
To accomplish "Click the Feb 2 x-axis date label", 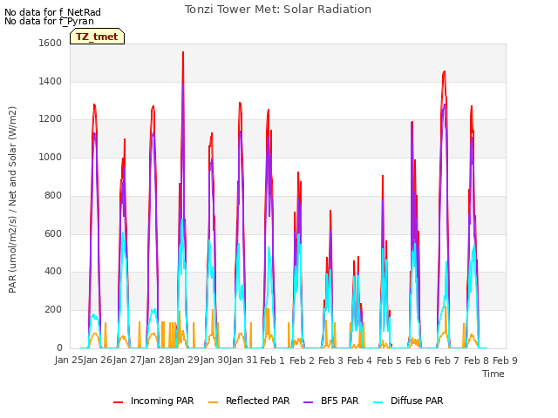I will coord(302,361).
